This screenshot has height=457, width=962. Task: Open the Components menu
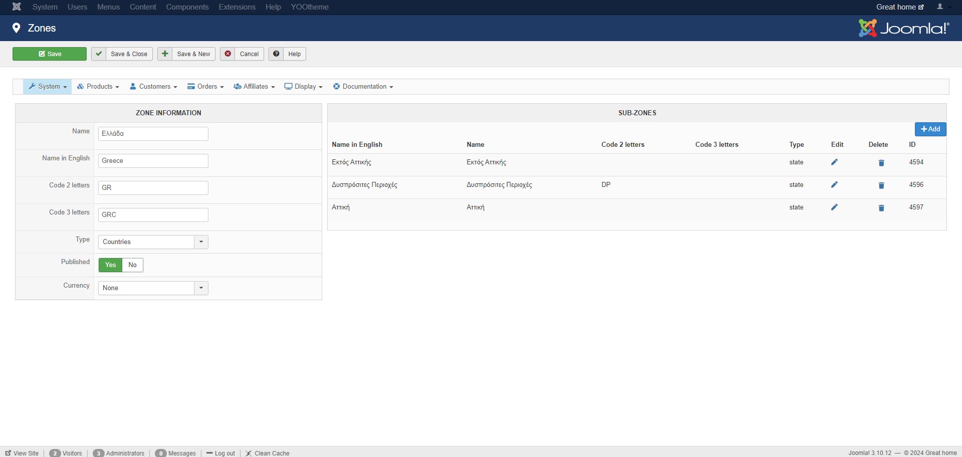(x=187, y=7)
